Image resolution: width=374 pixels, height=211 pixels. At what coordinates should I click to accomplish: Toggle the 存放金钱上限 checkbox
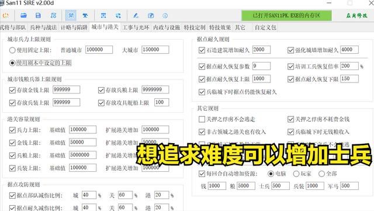tap(12, 90)
